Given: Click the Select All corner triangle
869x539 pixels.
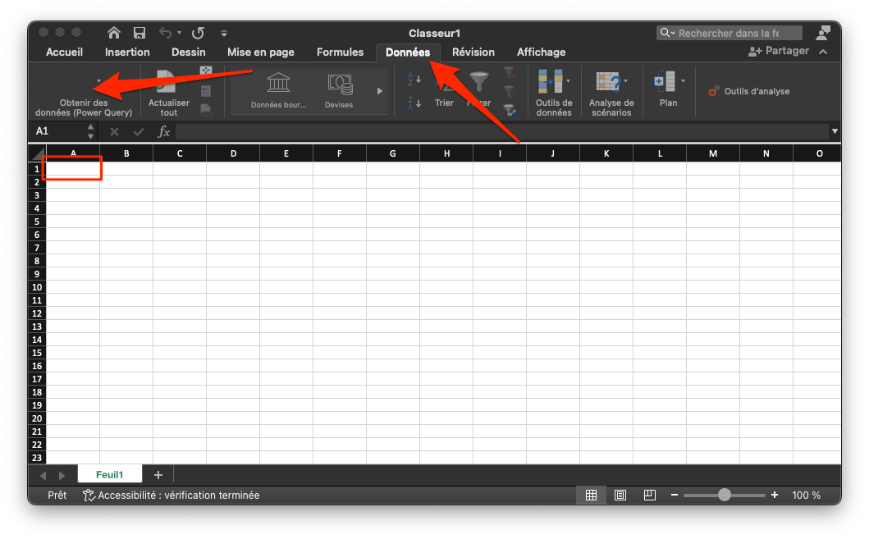Looking at the screenshot, I should [x=37, y=153].
